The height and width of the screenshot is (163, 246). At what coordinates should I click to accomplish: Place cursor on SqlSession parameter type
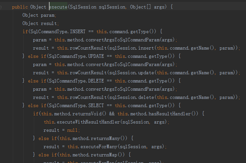click(x=83, y=7)
